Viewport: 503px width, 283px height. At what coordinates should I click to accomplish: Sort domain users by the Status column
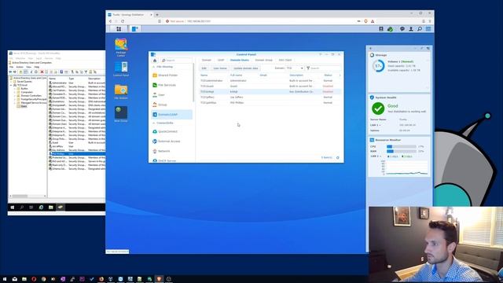[328, 75]
